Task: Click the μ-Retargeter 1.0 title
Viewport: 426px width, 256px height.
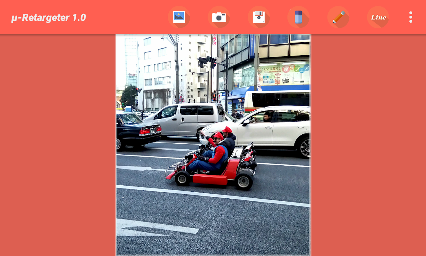Action: point(48,18)
